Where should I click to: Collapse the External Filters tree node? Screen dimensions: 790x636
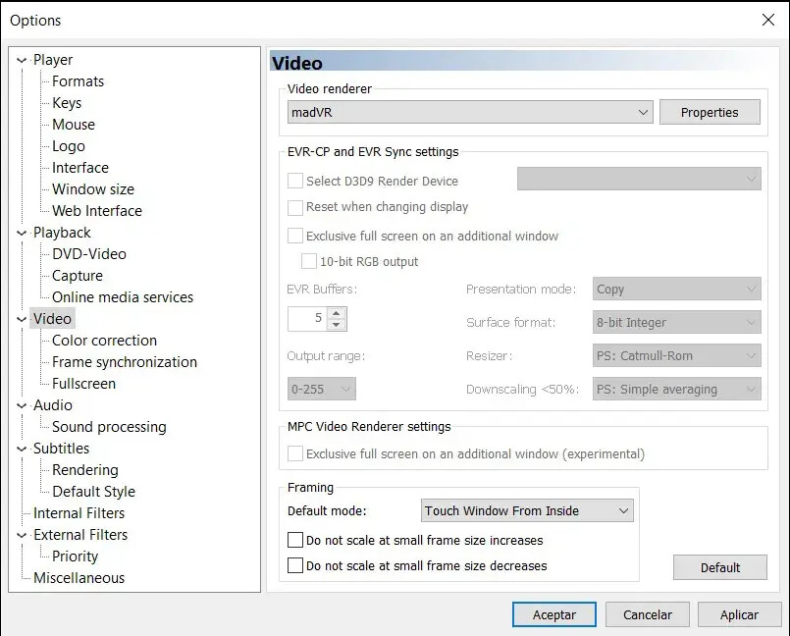coord(22,536)
